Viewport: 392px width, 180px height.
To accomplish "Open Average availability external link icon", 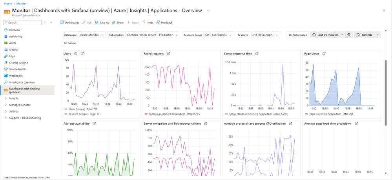I will point(94,124).
